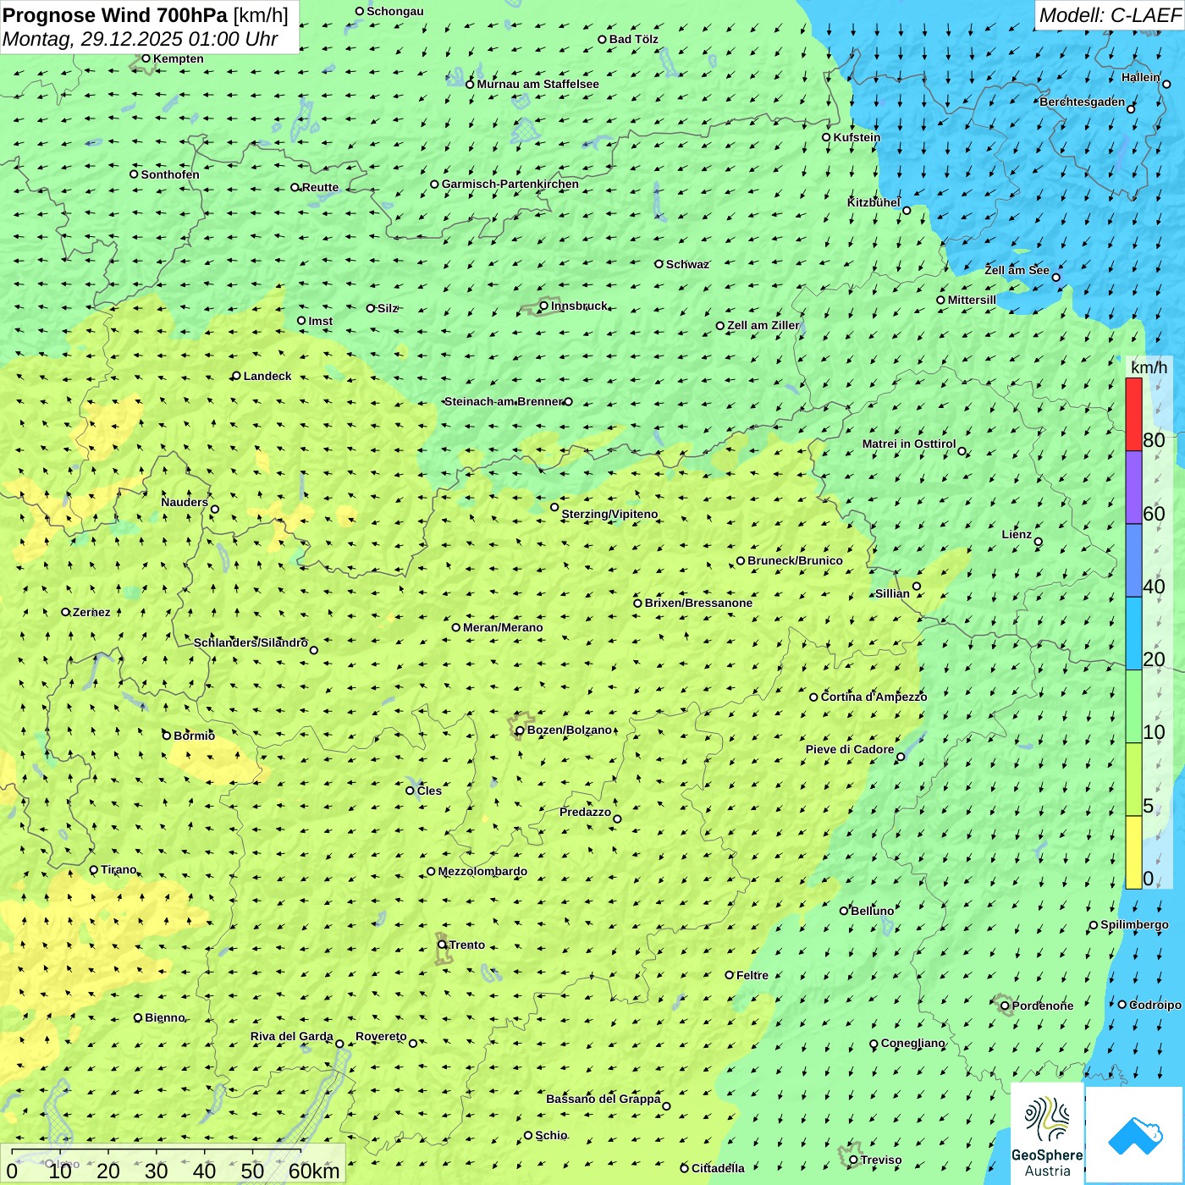Select the purple 60–80 legend segment

tap(1133, 488)
